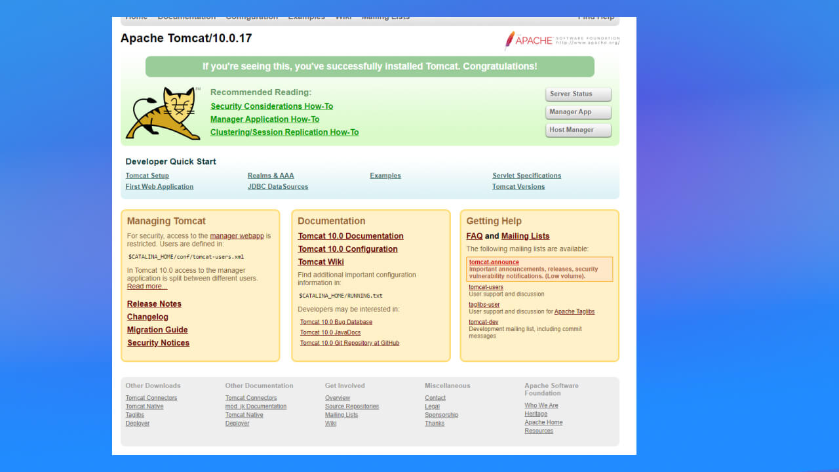Open Tomcat 10.0 Documentation link
This screenshot has height=472, width=839.
(351, 236)
